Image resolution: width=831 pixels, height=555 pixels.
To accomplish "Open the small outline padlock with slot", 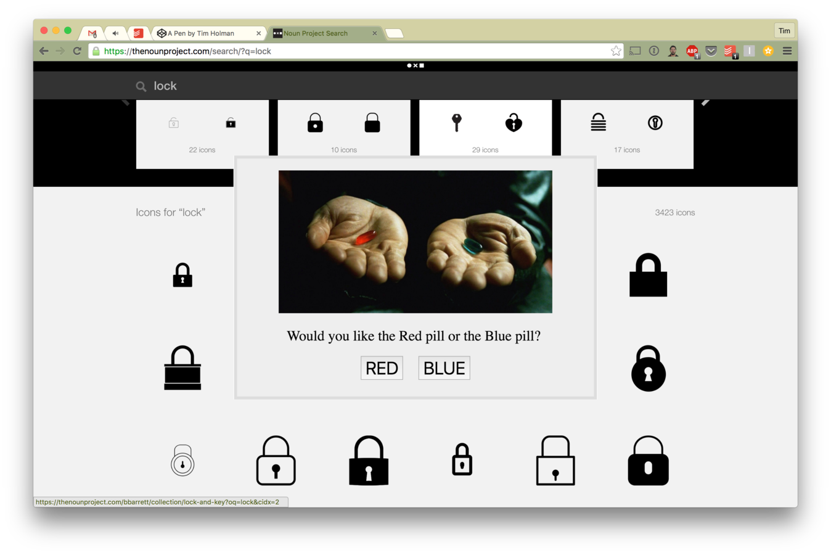I will click(462, 460).
